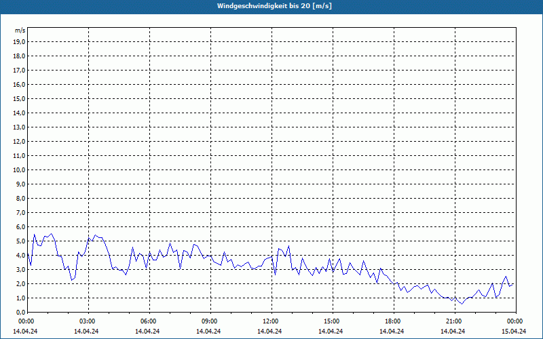Viewport: 543px width, 339px height.
Task: Select the 0,0 origin axis label
Action: coord(20,312)
